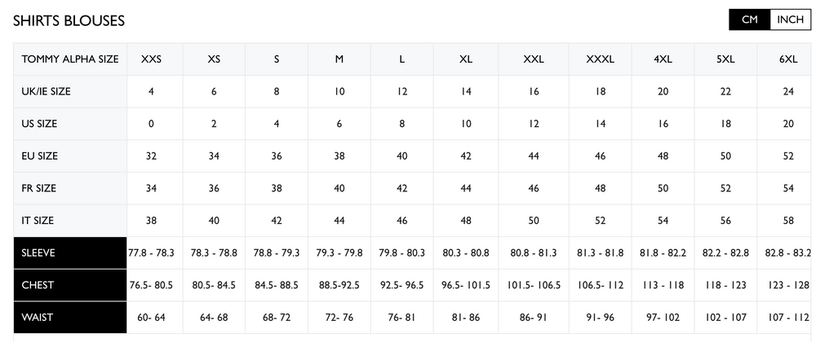Switch measurements to CM
Screen dimensions: 816x342
tap(749, 20)
